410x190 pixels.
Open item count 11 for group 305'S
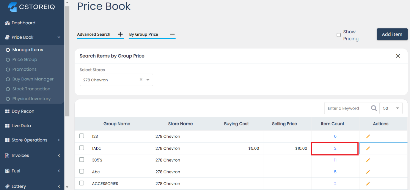335,160
